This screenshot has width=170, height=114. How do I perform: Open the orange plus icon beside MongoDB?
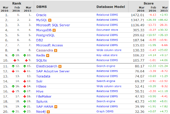click(x=54, y=30)
